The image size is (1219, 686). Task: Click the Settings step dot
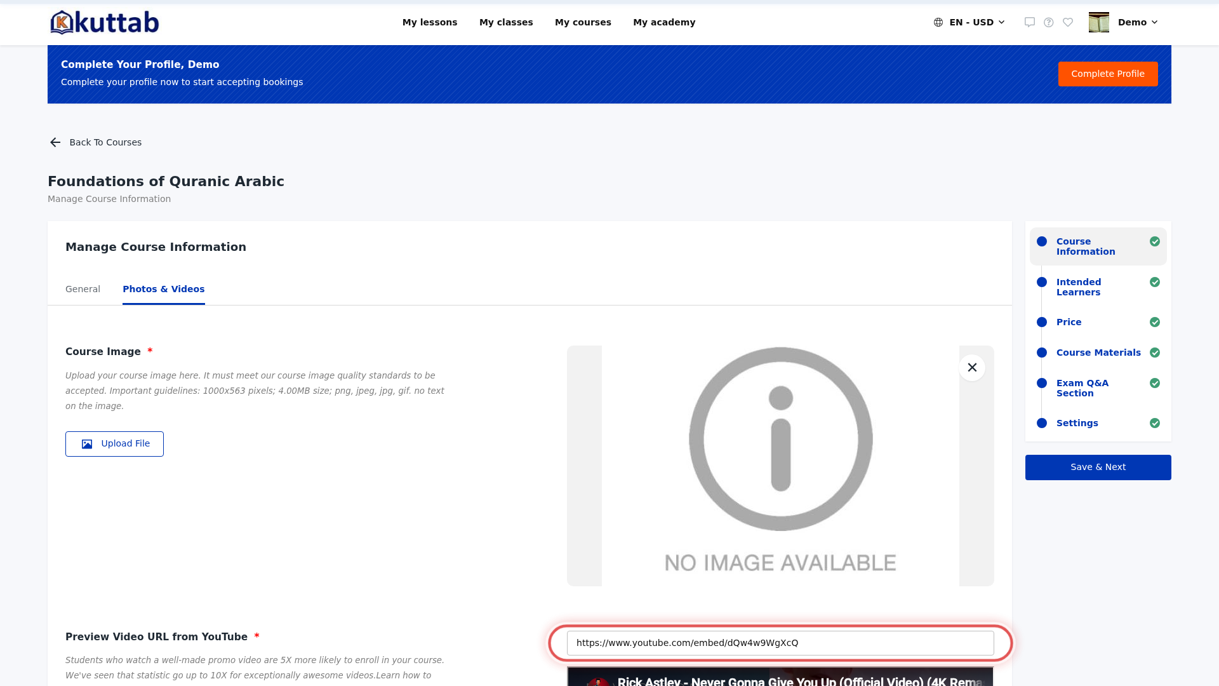tap(1042, 423)
